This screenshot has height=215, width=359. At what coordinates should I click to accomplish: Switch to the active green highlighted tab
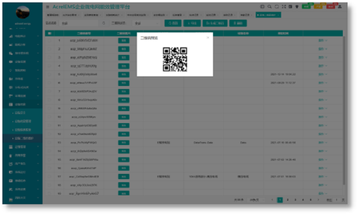[x=268, y=15]
